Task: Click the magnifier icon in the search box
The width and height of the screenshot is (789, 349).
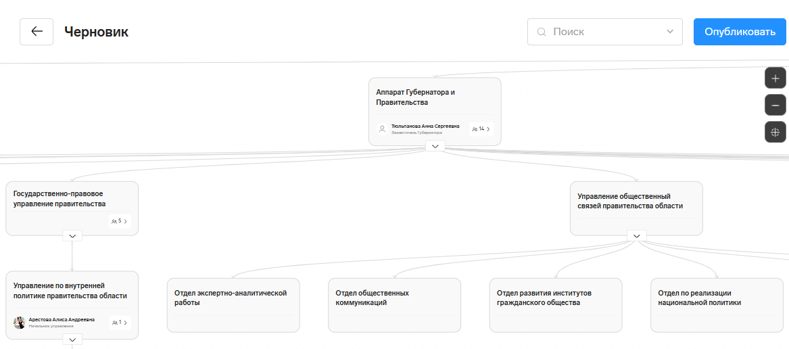Action: tap(541, 32)
